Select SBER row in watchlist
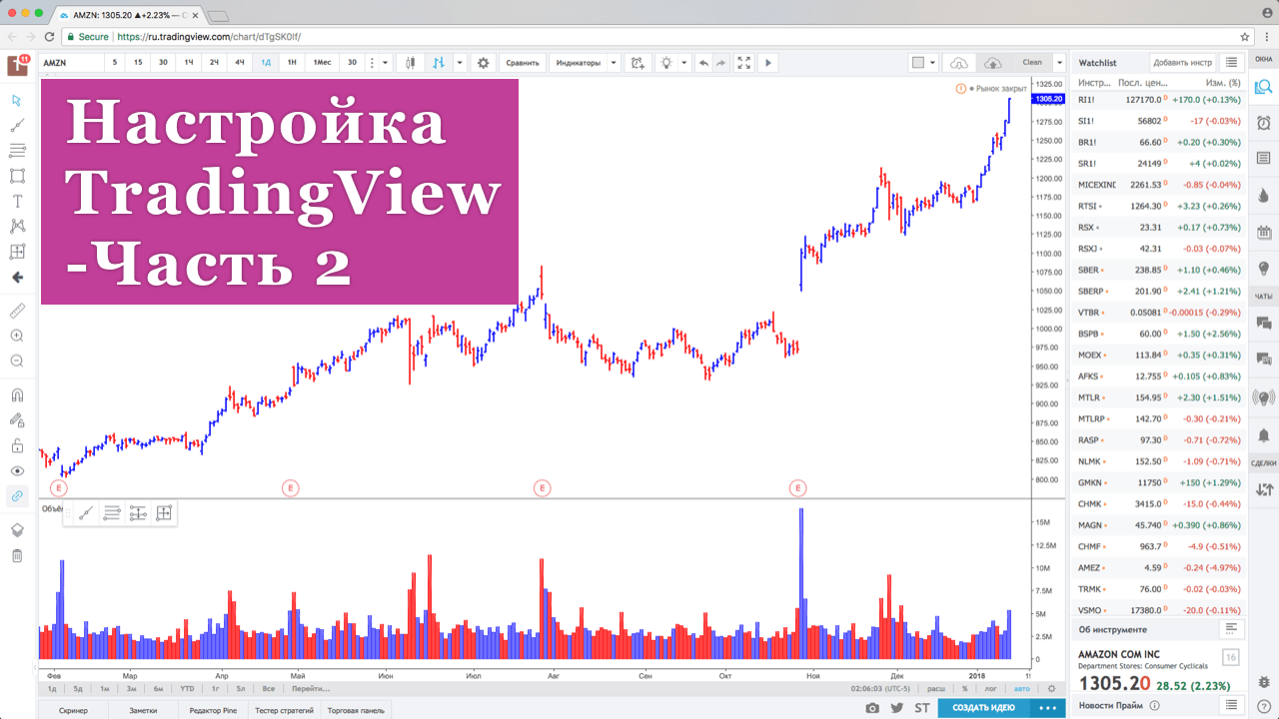This screenshot has height=719, width=1279. pos(1159,270)
